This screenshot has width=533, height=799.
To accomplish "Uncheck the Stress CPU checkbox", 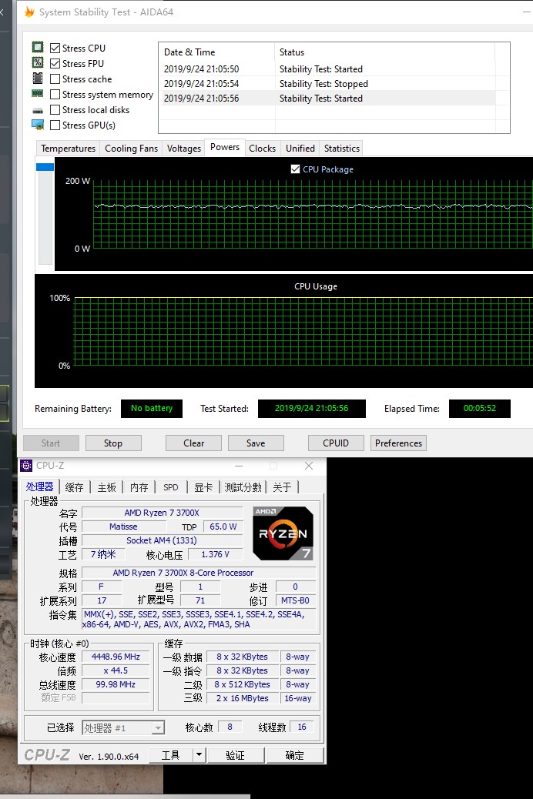I will (x=55, y=48).
